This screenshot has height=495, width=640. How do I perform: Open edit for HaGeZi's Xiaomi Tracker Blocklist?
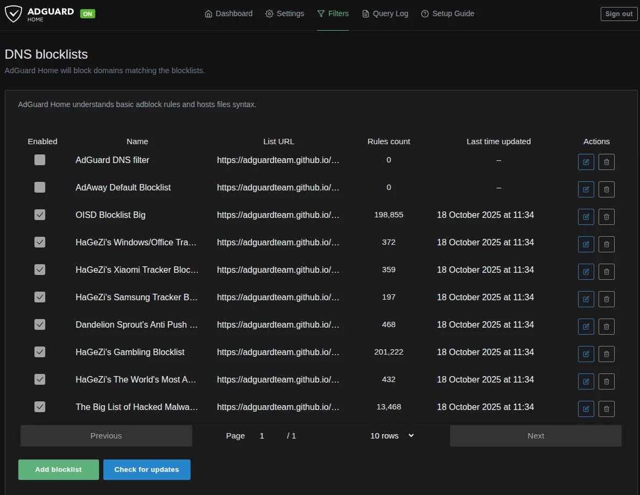[x=586, y=271]
